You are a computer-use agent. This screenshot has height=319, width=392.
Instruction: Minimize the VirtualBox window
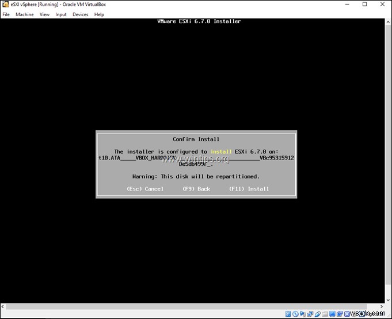point(347,4)
